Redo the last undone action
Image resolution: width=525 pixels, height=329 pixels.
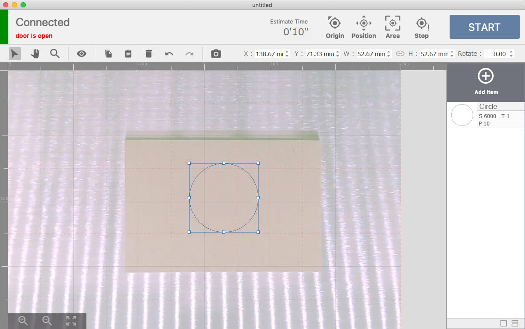click(189, 54)
